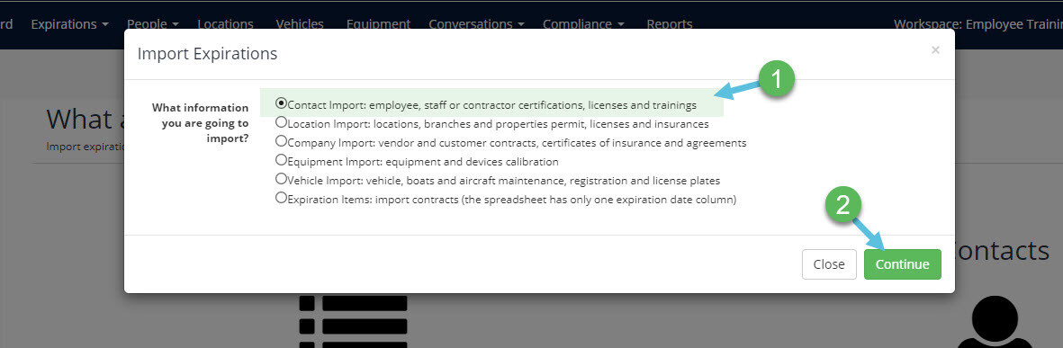Click the Workspace: Employee Training label
Viewport: 1063px width, 348px height.
(978, 23)
